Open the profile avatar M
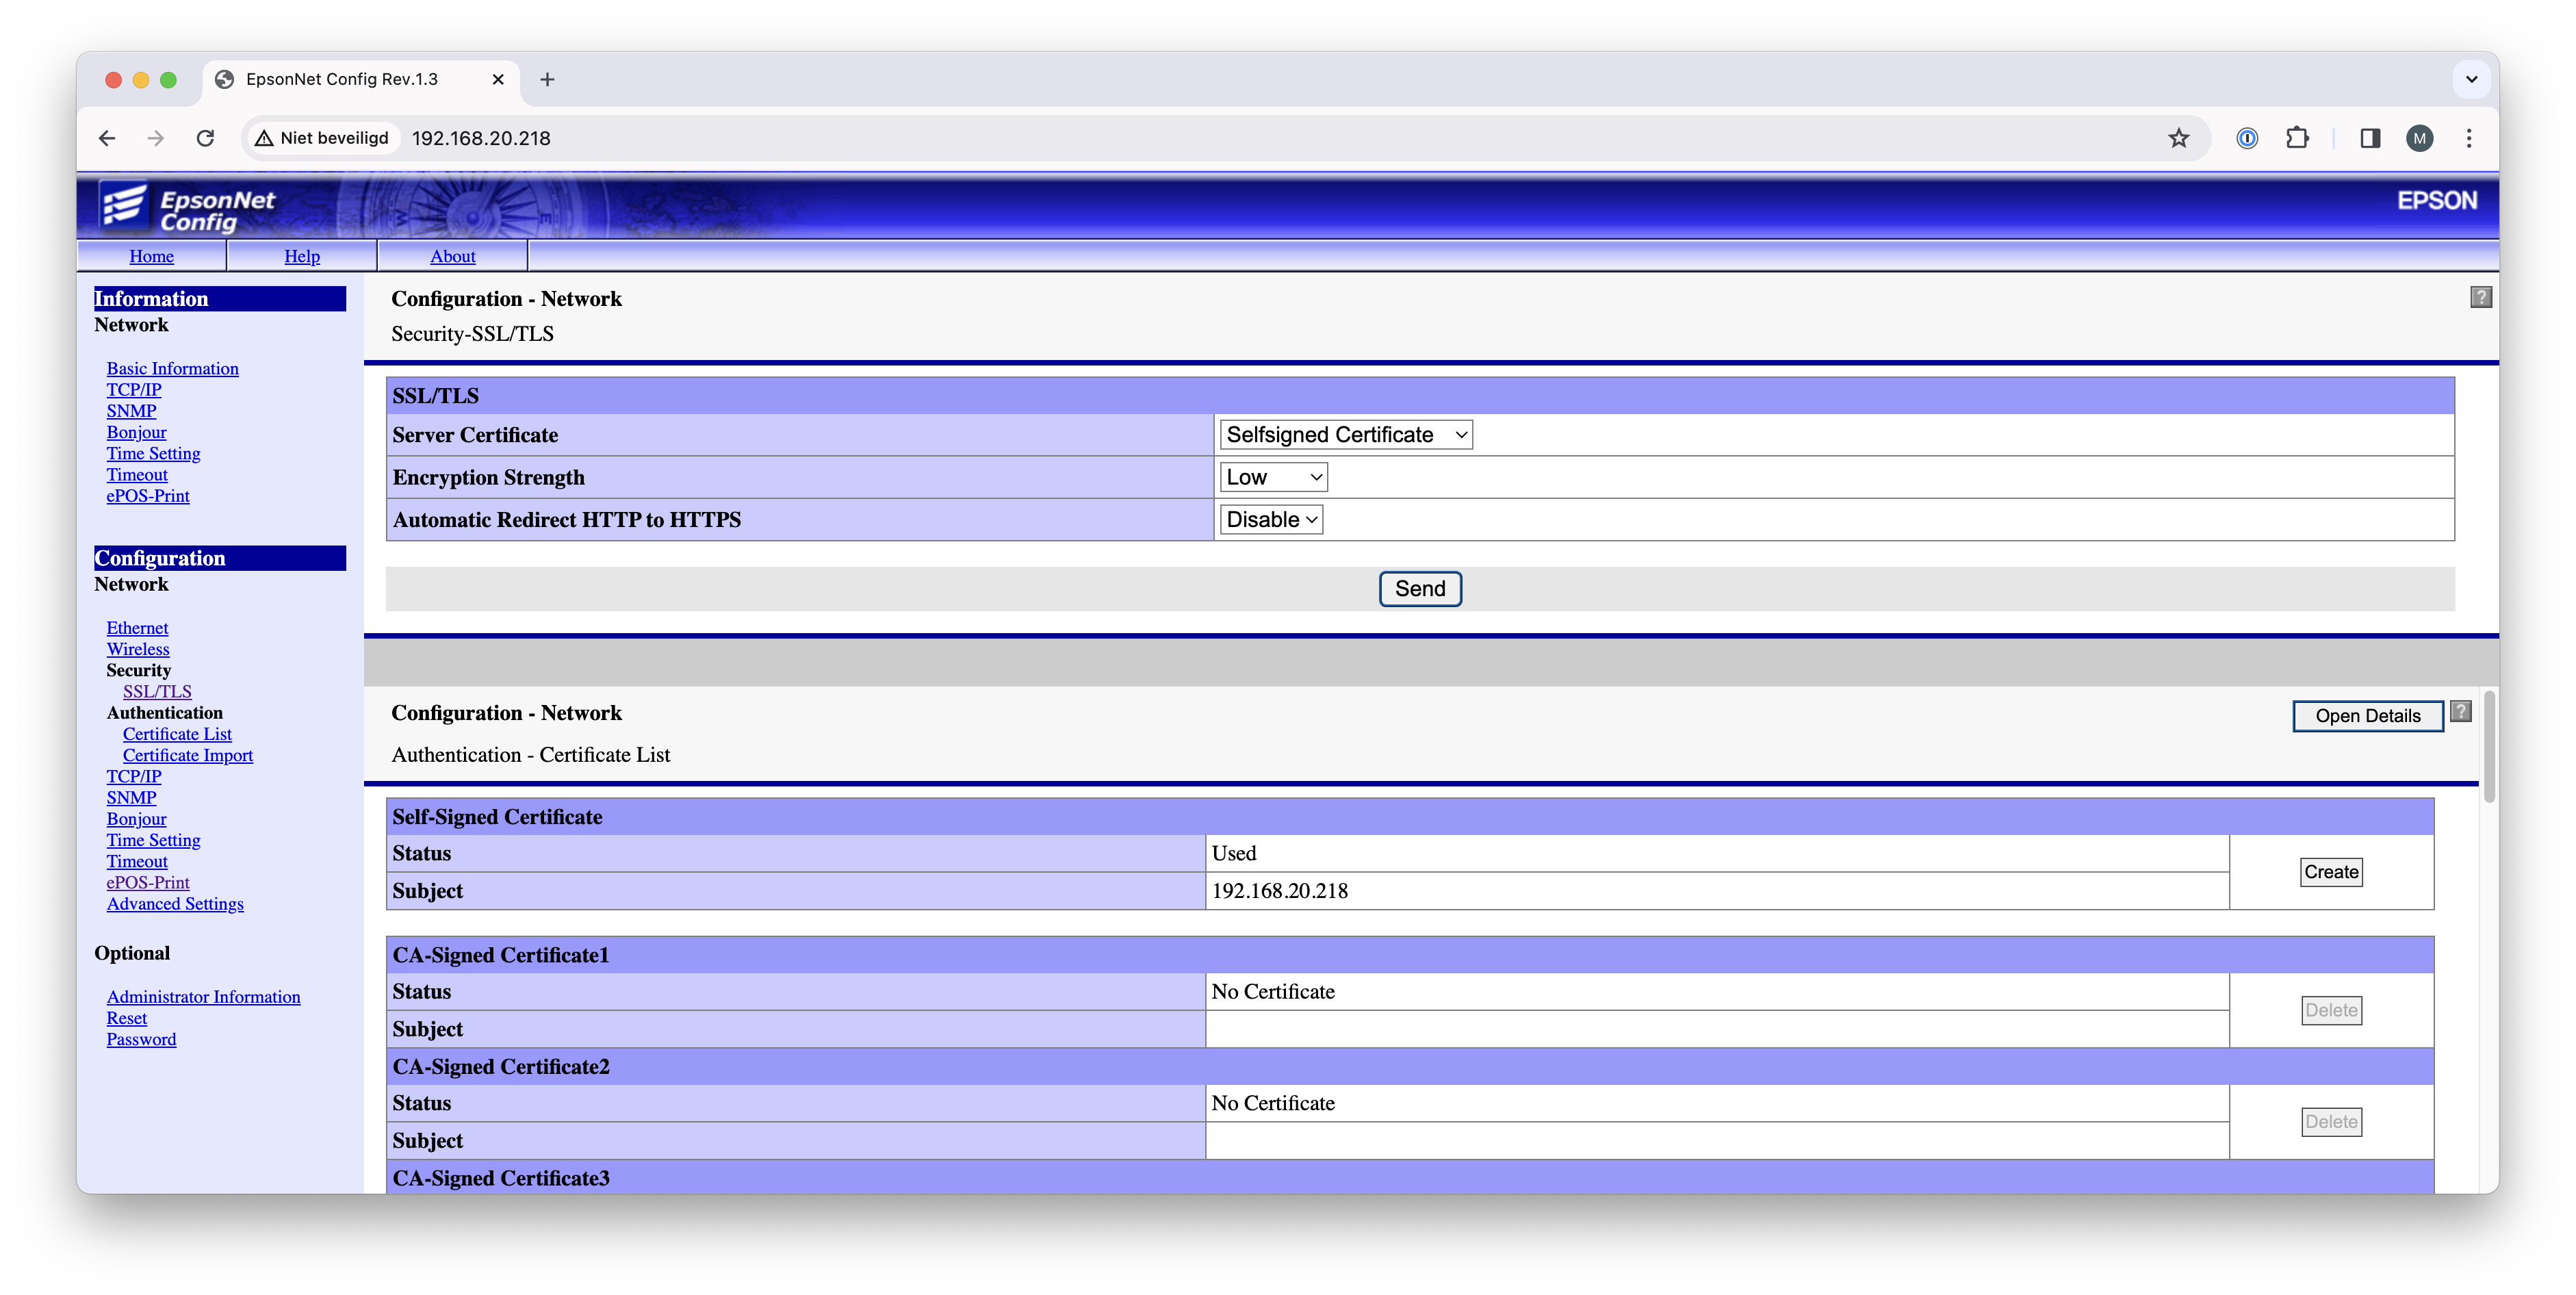 pos(2419,138)
